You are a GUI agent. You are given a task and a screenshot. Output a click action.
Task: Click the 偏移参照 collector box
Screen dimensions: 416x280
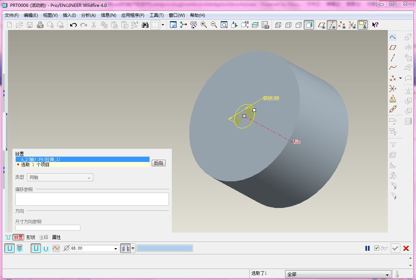(x=92, y=199)
